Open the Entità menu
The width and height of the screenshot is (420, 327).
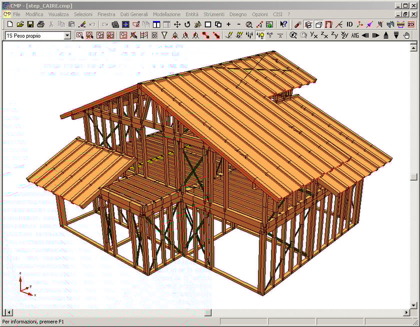[192, 14]
